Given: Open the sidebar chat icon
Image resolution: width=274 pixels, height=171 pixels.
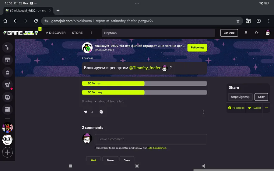Looking at the screenshot, I should point(7,97).
